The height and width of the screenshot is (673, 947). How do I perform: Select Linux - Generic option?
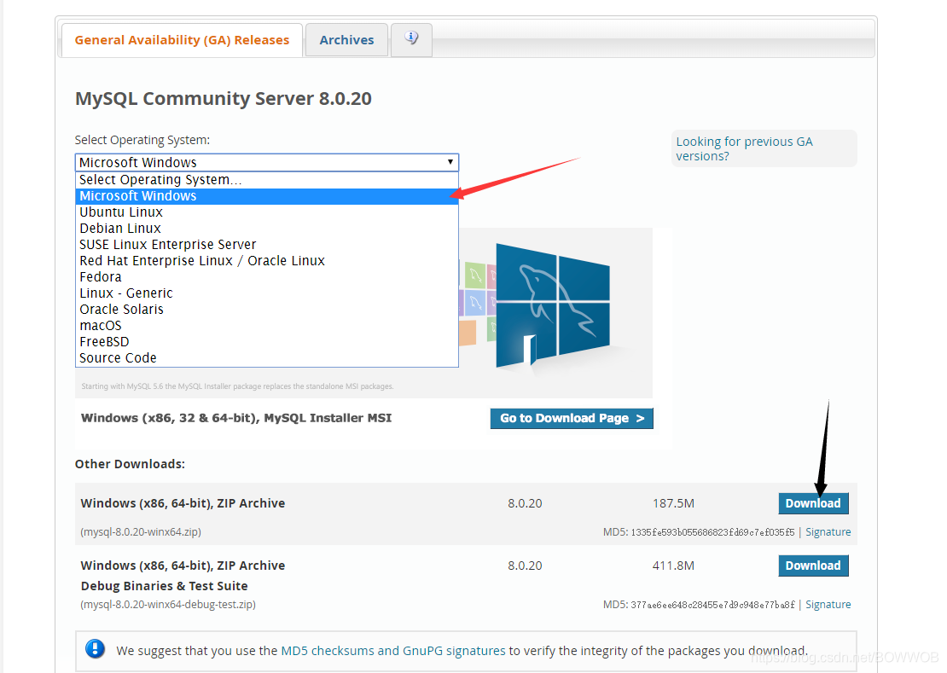coord(267,293)
